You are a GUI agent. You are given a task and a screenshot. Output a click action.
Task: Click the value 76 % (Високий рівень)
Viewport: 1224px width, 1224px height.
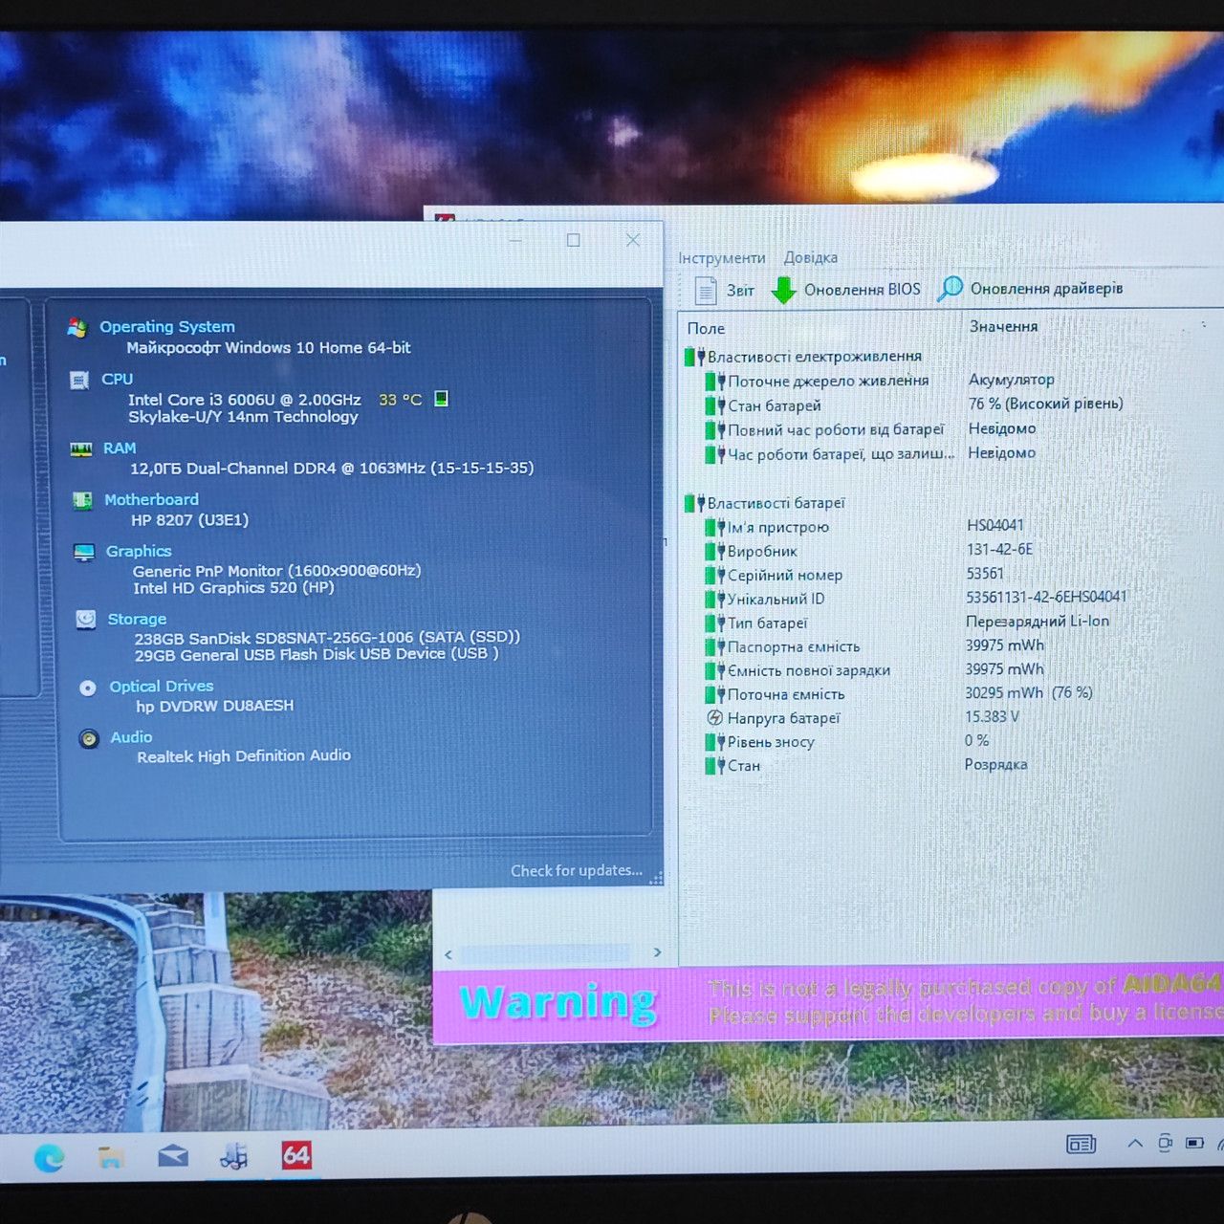(1045, 404)
